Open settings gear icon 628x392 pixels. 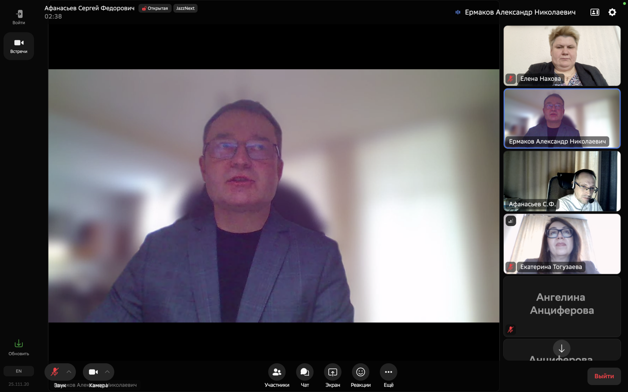612,12
